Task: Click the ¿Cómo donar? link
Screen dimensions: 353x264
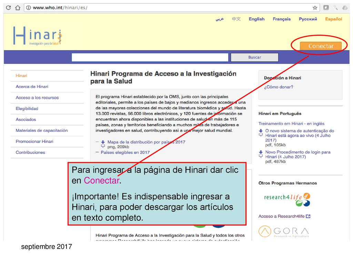Action: [279, 87]
